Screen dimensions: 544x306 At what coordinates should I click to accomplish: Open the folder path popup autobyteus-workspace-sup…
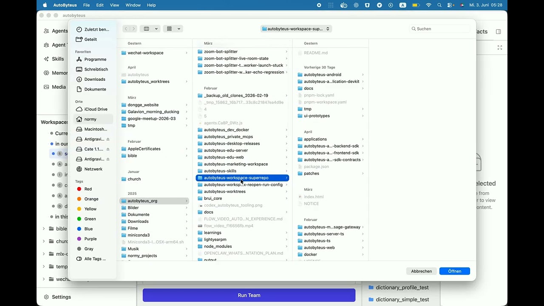pos(296,29)
